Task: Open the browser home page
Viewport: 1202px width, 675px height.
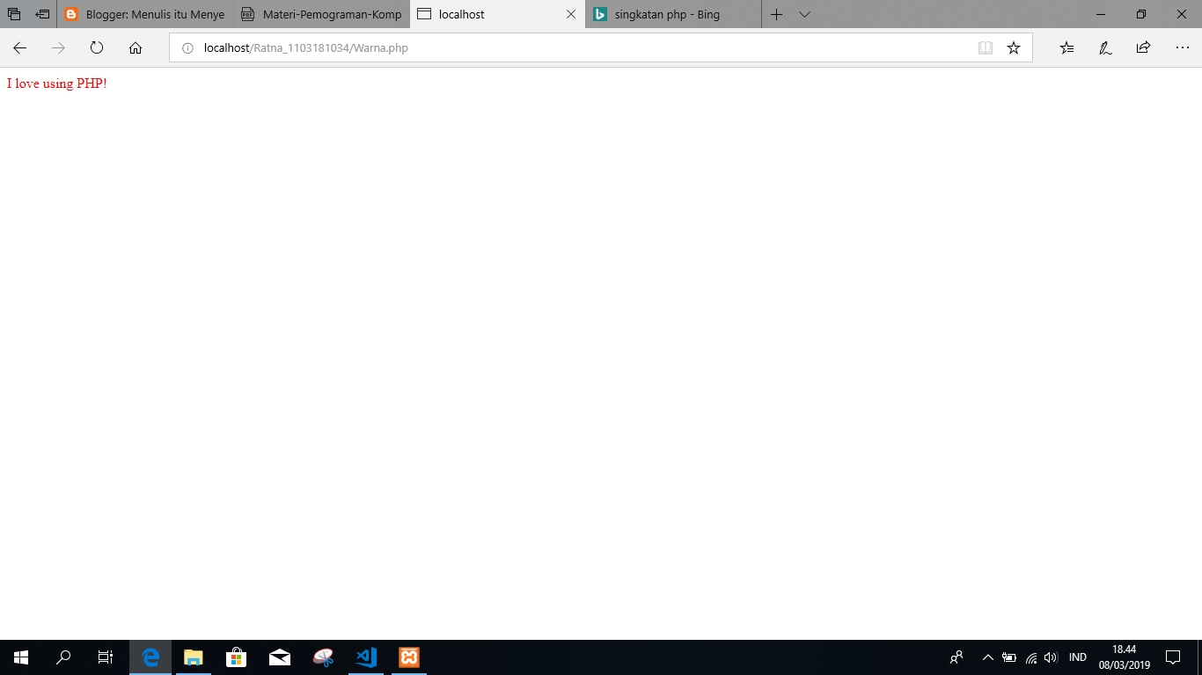Action: tap(136, 48)
